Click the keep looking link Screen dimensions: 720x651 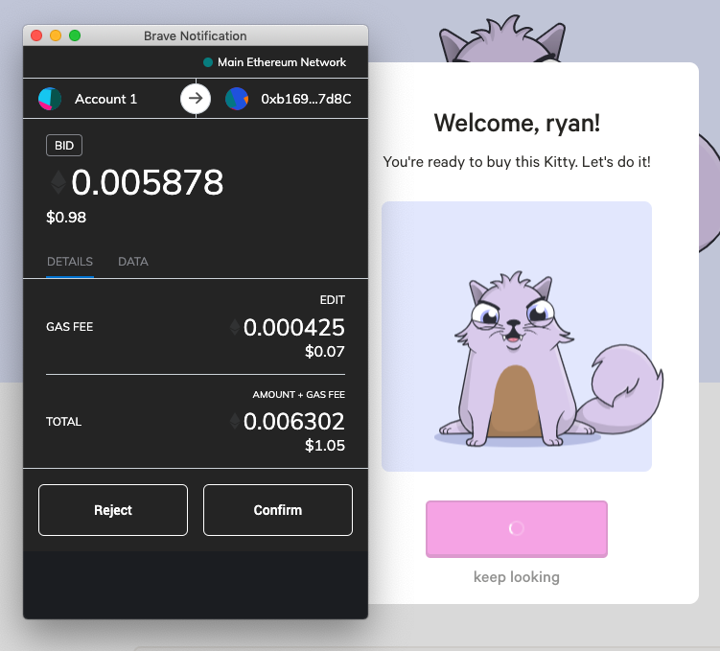point(517,577)
